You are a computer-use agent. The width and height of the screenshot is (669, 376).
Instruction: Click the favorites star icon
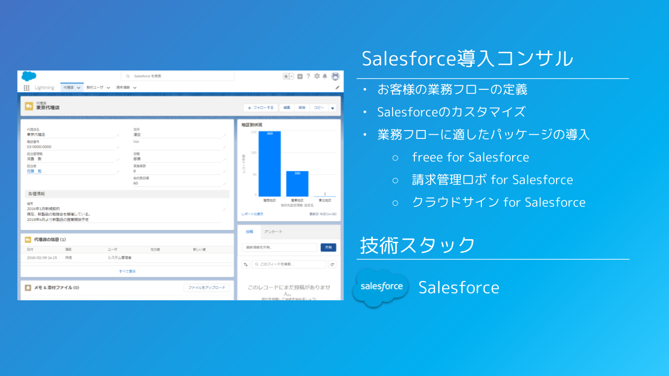[286, 76]
